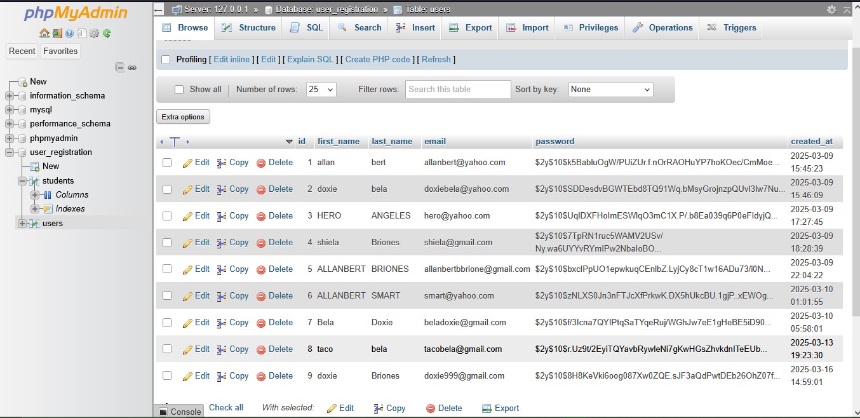Image resolution: width=860 pixels, height=418 pixels.
Task: Open the Sort by key dropdown
Action: [x=610, y=90]
